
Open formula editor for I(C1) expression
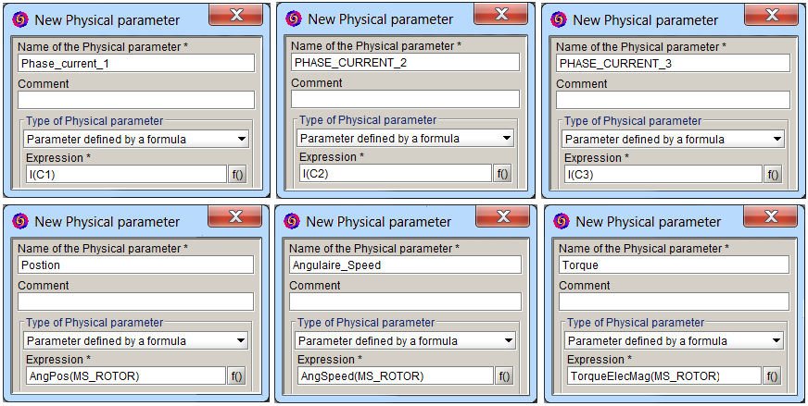point(237,174)
